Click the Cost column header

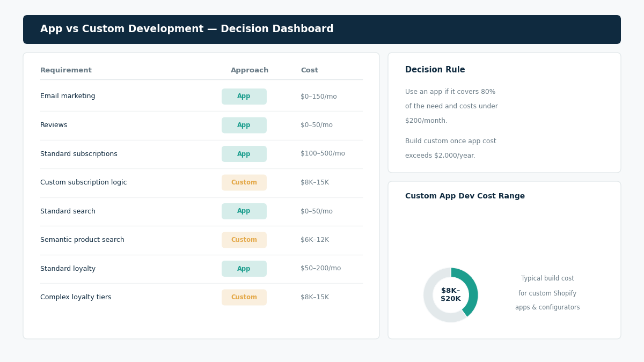(x=309, y=70)
